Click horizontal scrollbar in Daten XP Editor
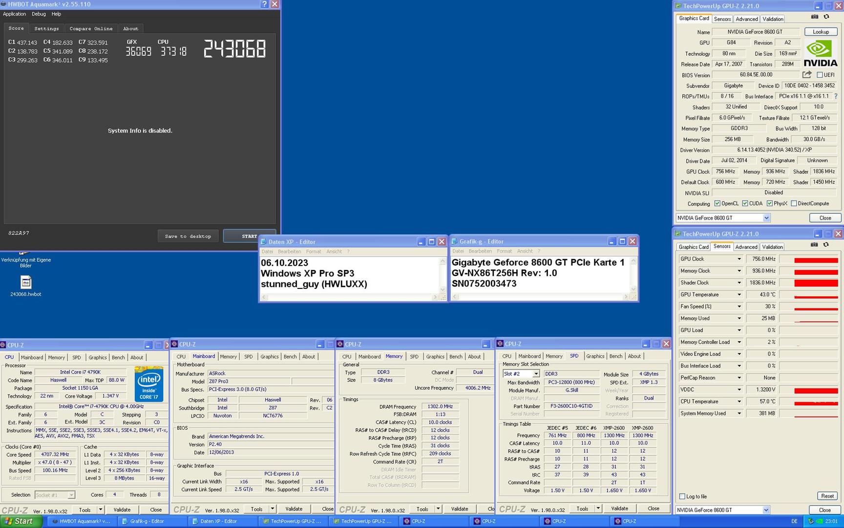The height and width of the screenshot is (528, 844). pyautogui.click(x=350, y=297)
